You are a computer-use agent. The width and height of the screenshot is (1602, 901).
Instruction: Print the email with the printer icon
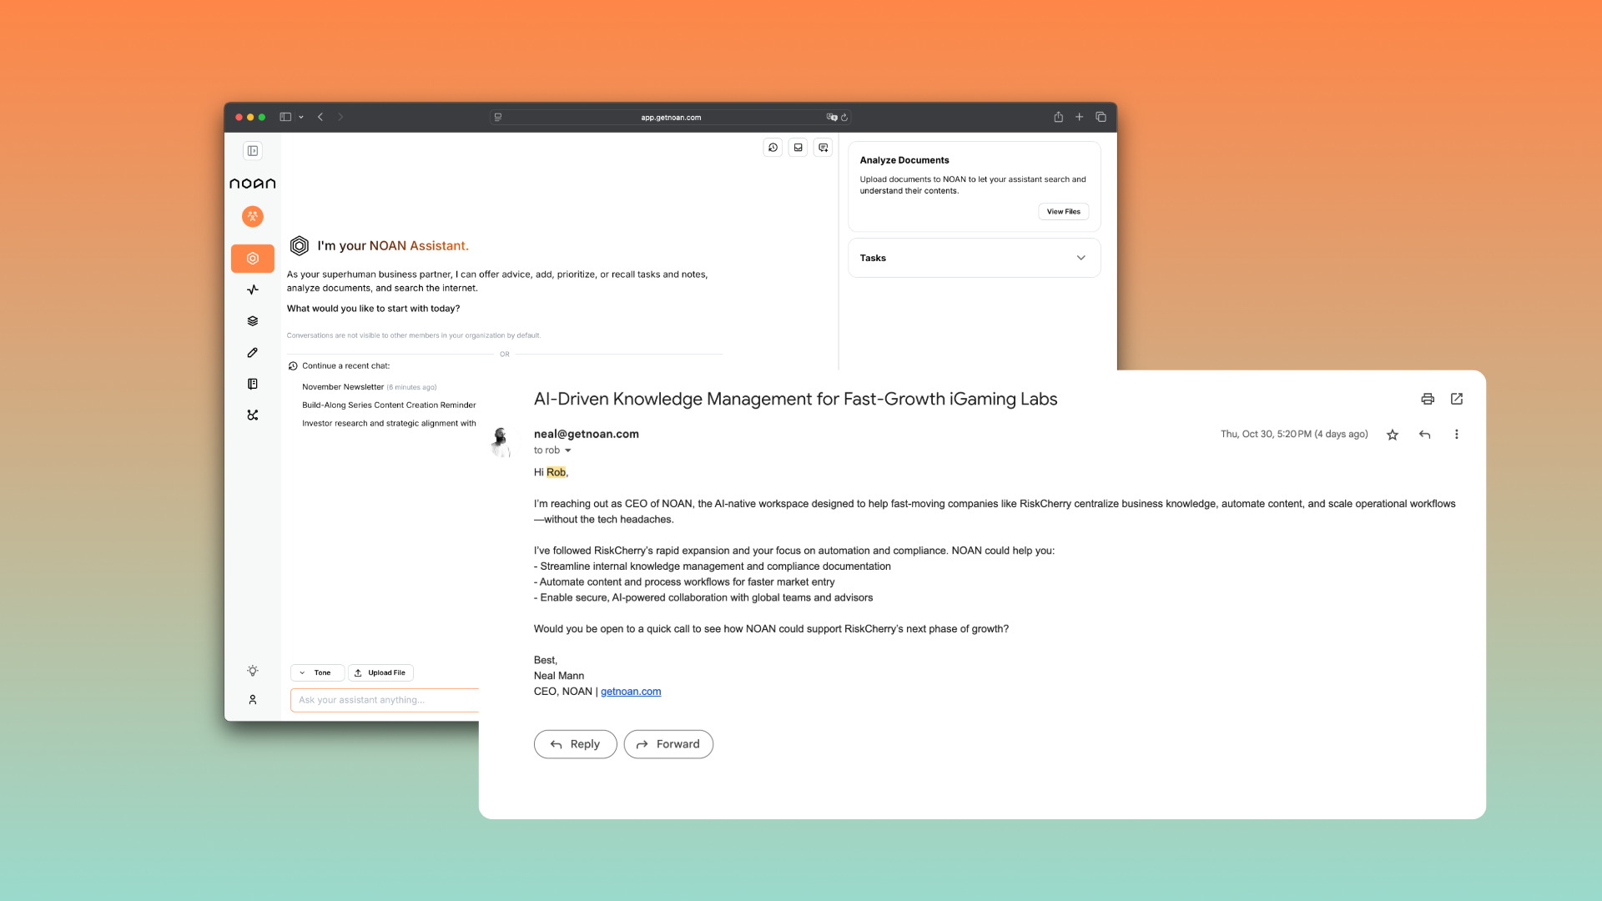tap(1428, 399)
